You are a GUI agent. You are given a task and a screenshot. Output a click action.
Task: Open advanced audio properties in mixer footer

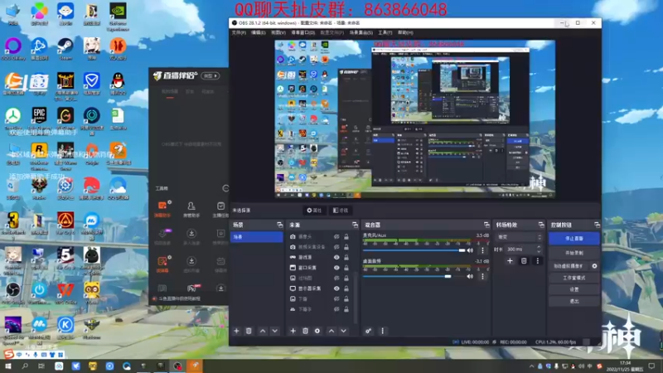click(x=368, y=331)
